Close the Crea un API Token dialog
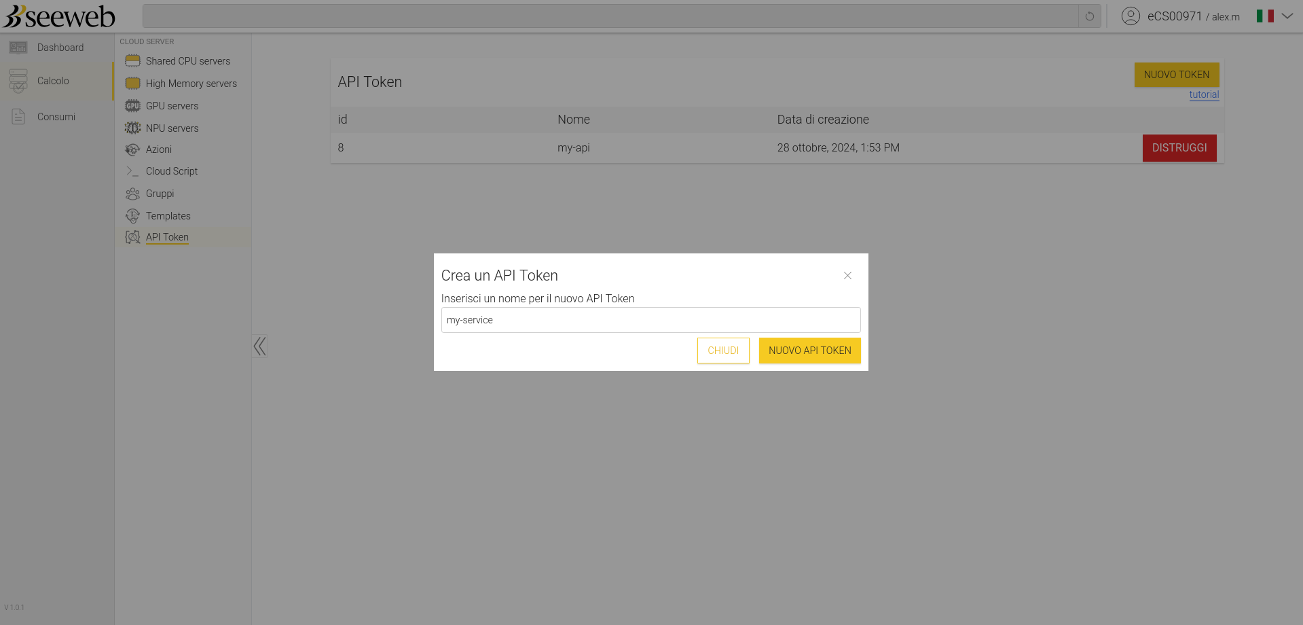Screen dimensions: 1303x625 pyautogui.click(x=847, y=276)
